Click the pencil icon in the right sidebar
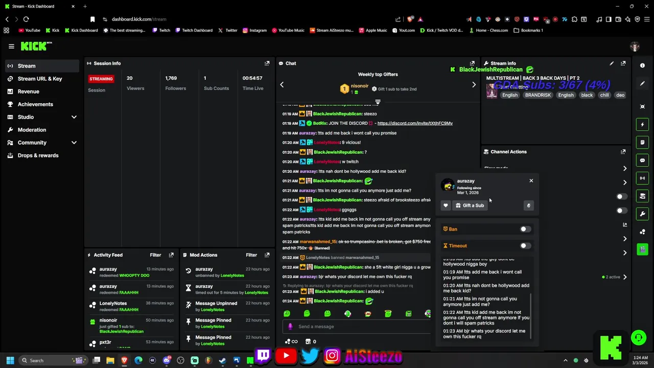 pos(642,83)
